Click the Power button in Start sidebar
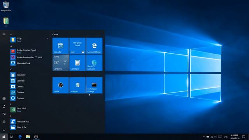The image size is (249, 140). [x=4, y=129]
